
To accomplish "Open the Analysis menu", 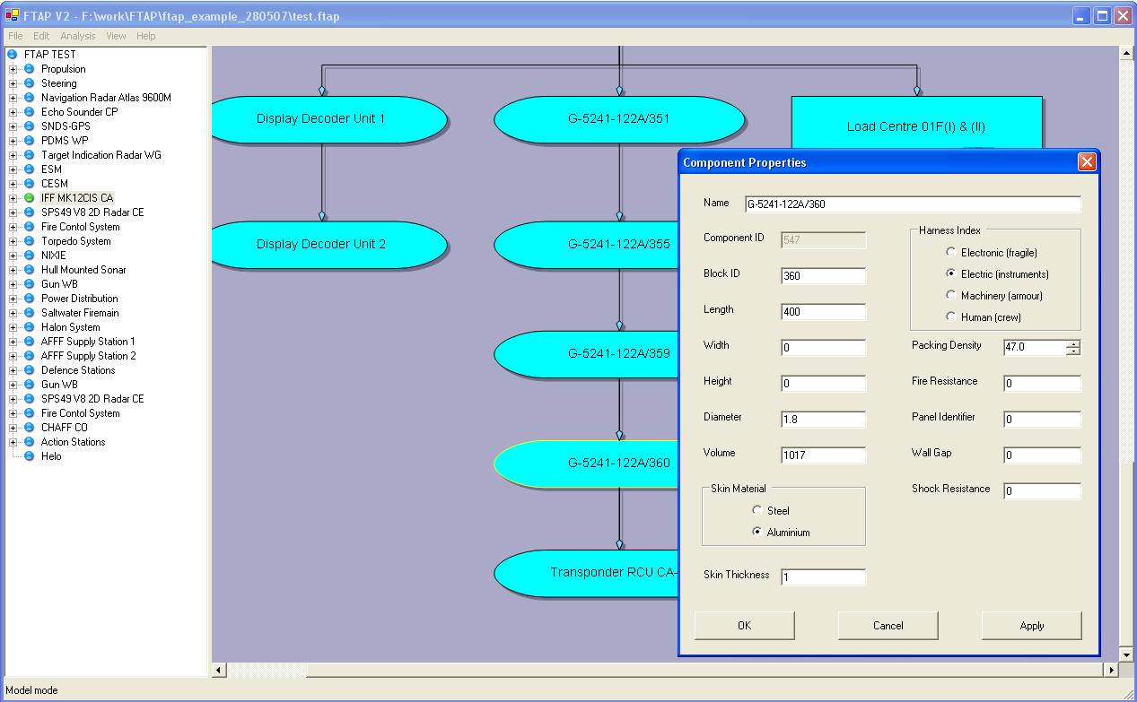I will click(77, 36).
